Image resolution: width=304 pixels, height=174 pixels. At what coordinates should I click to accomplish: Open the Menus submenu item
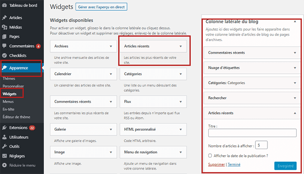[8, 102]
